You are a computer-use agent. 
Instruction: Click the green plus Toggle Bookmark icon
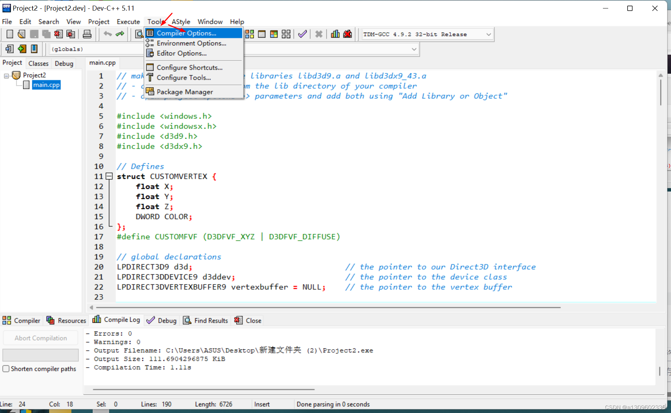pos(22,49)
